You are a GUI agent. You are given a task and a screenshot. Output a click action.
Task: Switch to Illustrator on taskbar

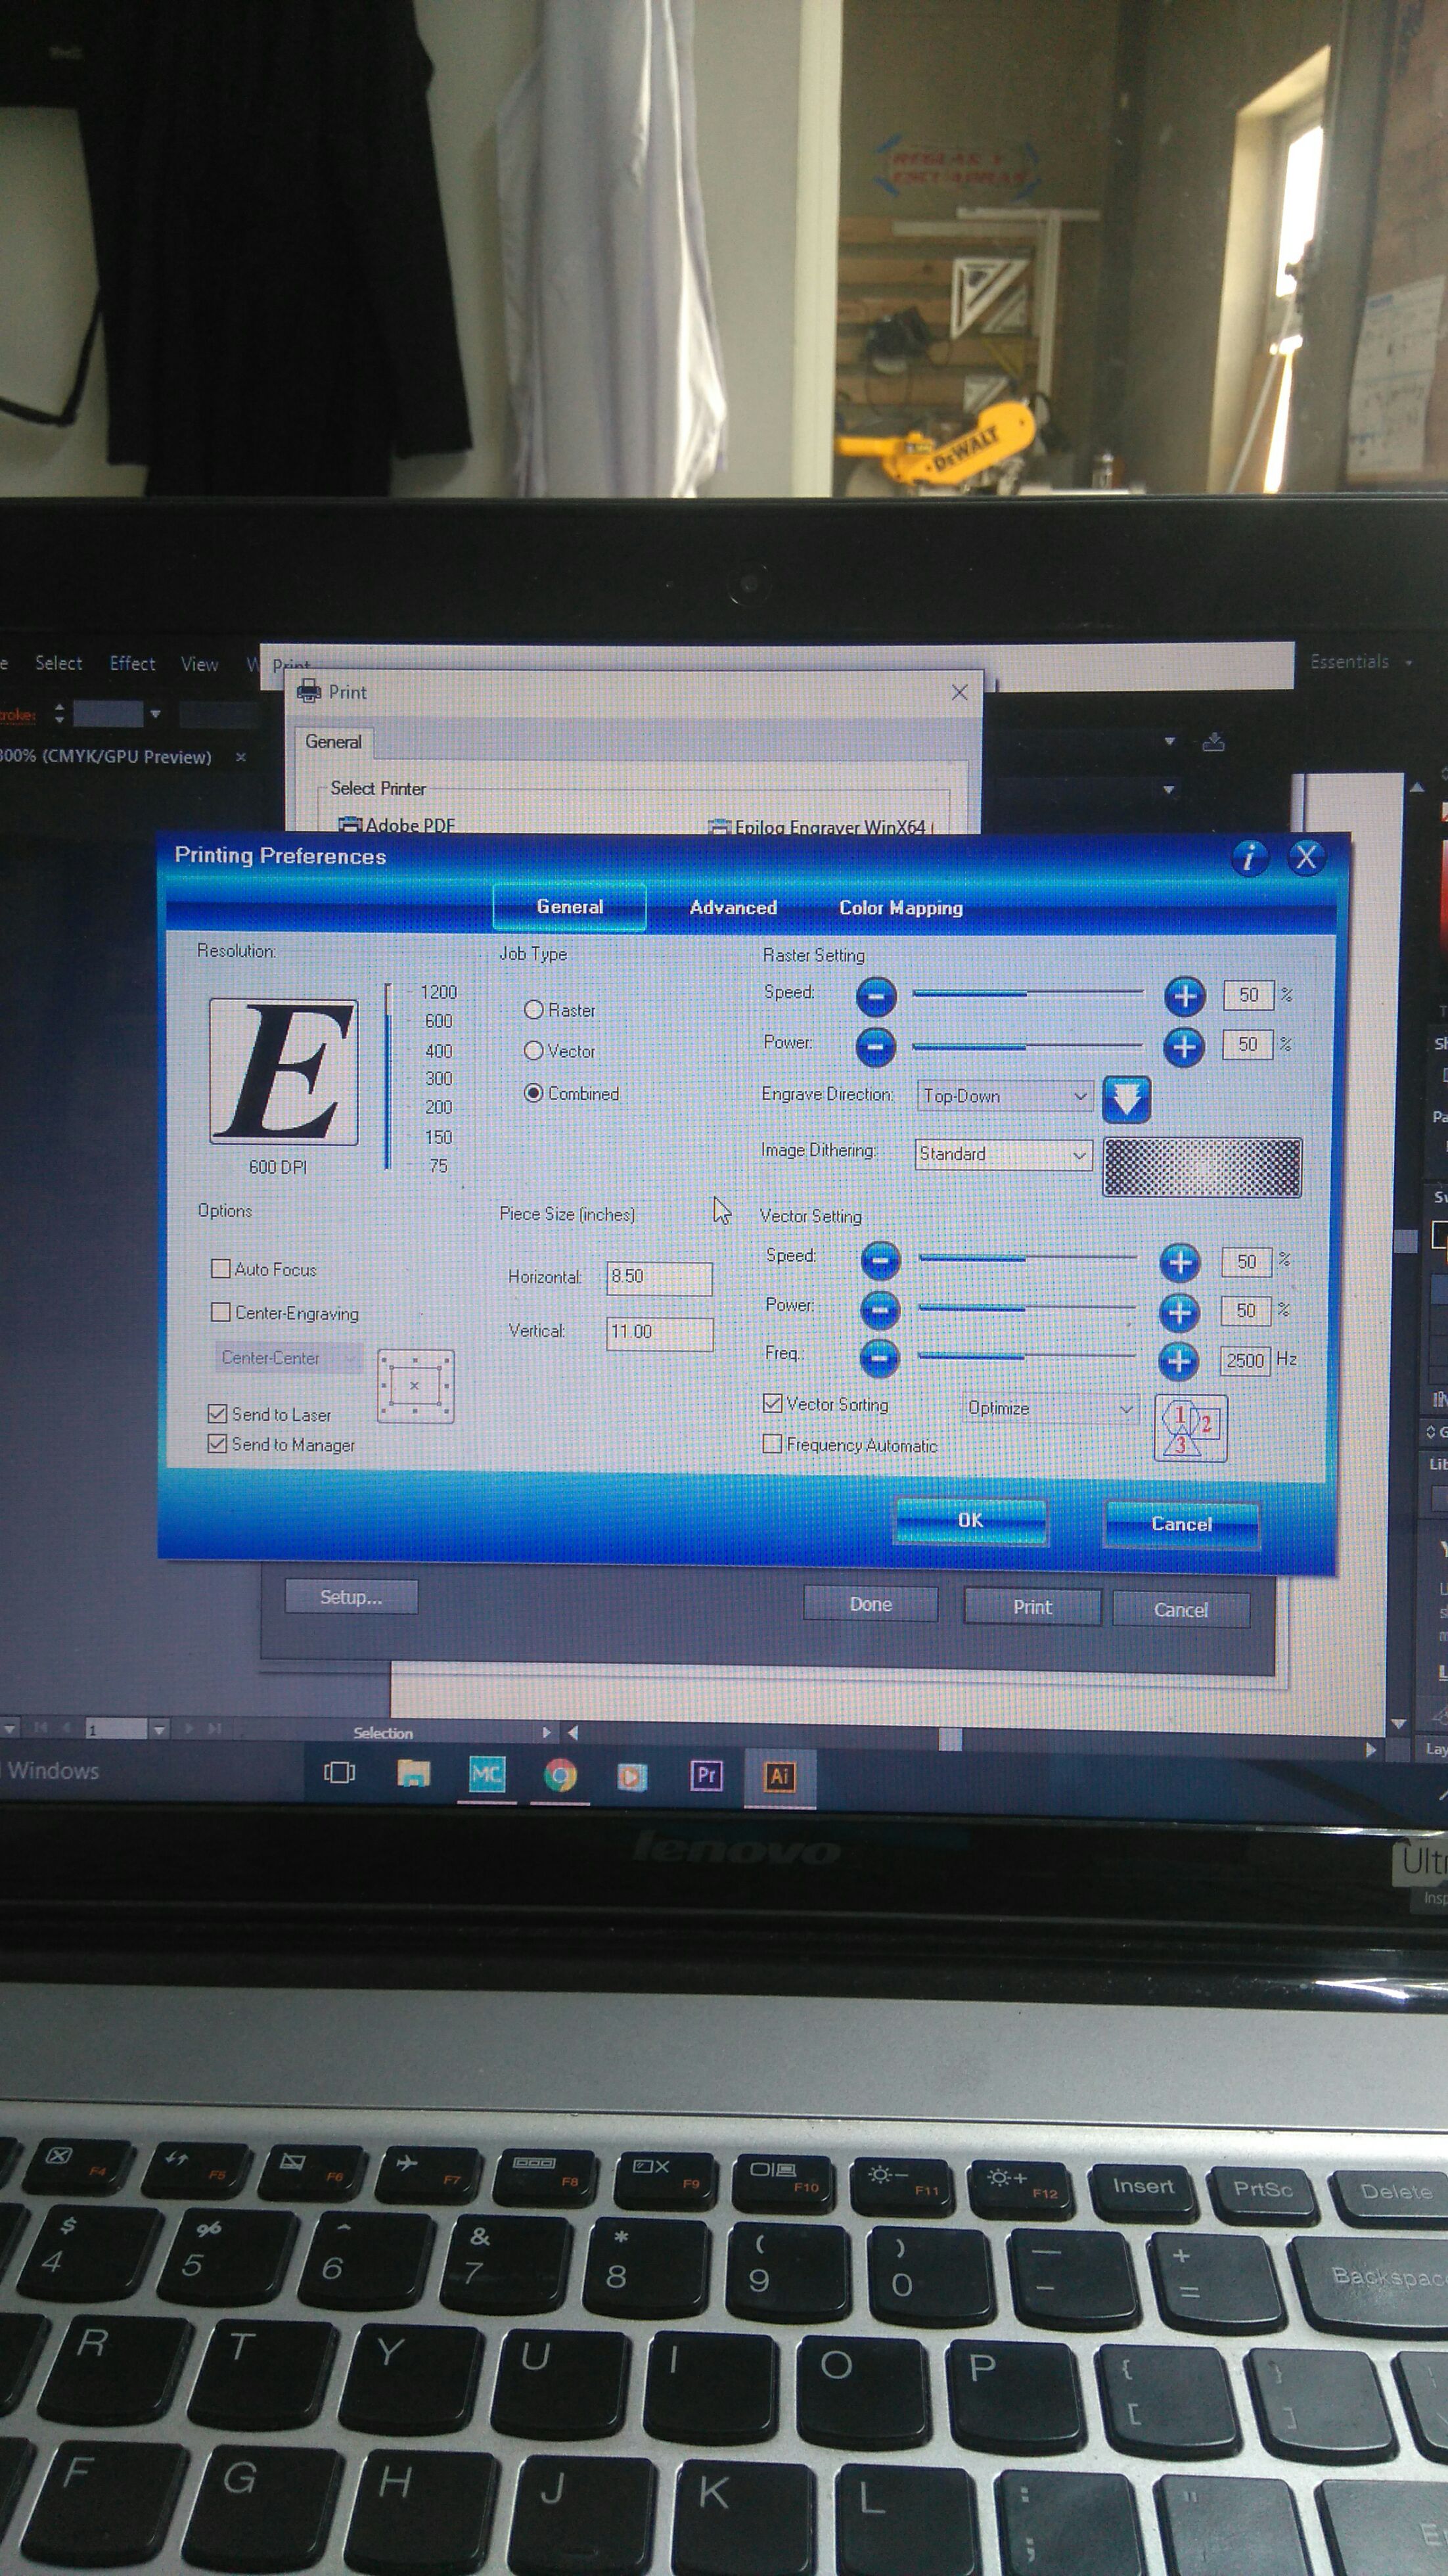coord(779,1777)
